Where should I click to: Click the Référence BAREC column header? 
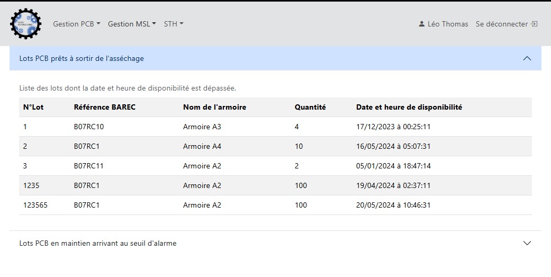point(105,107)
